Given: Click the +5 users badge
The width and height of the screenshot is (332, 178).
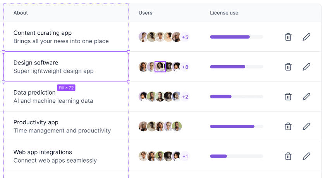Looking at the screenshot, I should (185, 37).
